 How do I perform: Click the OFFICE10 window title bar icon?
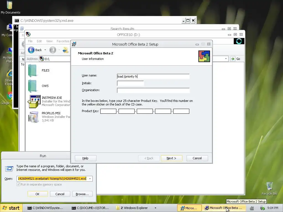pos(28,34)
